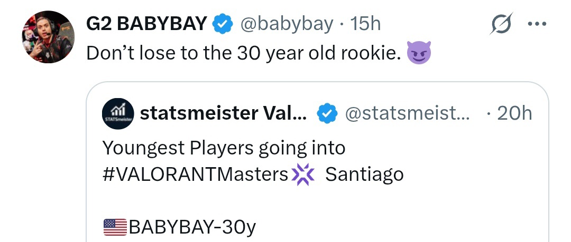This screenshot has width=571, height=242.
Task: Open the quoted tweet via "Youngest Players going into"
Action: click(x=224, y=148)
